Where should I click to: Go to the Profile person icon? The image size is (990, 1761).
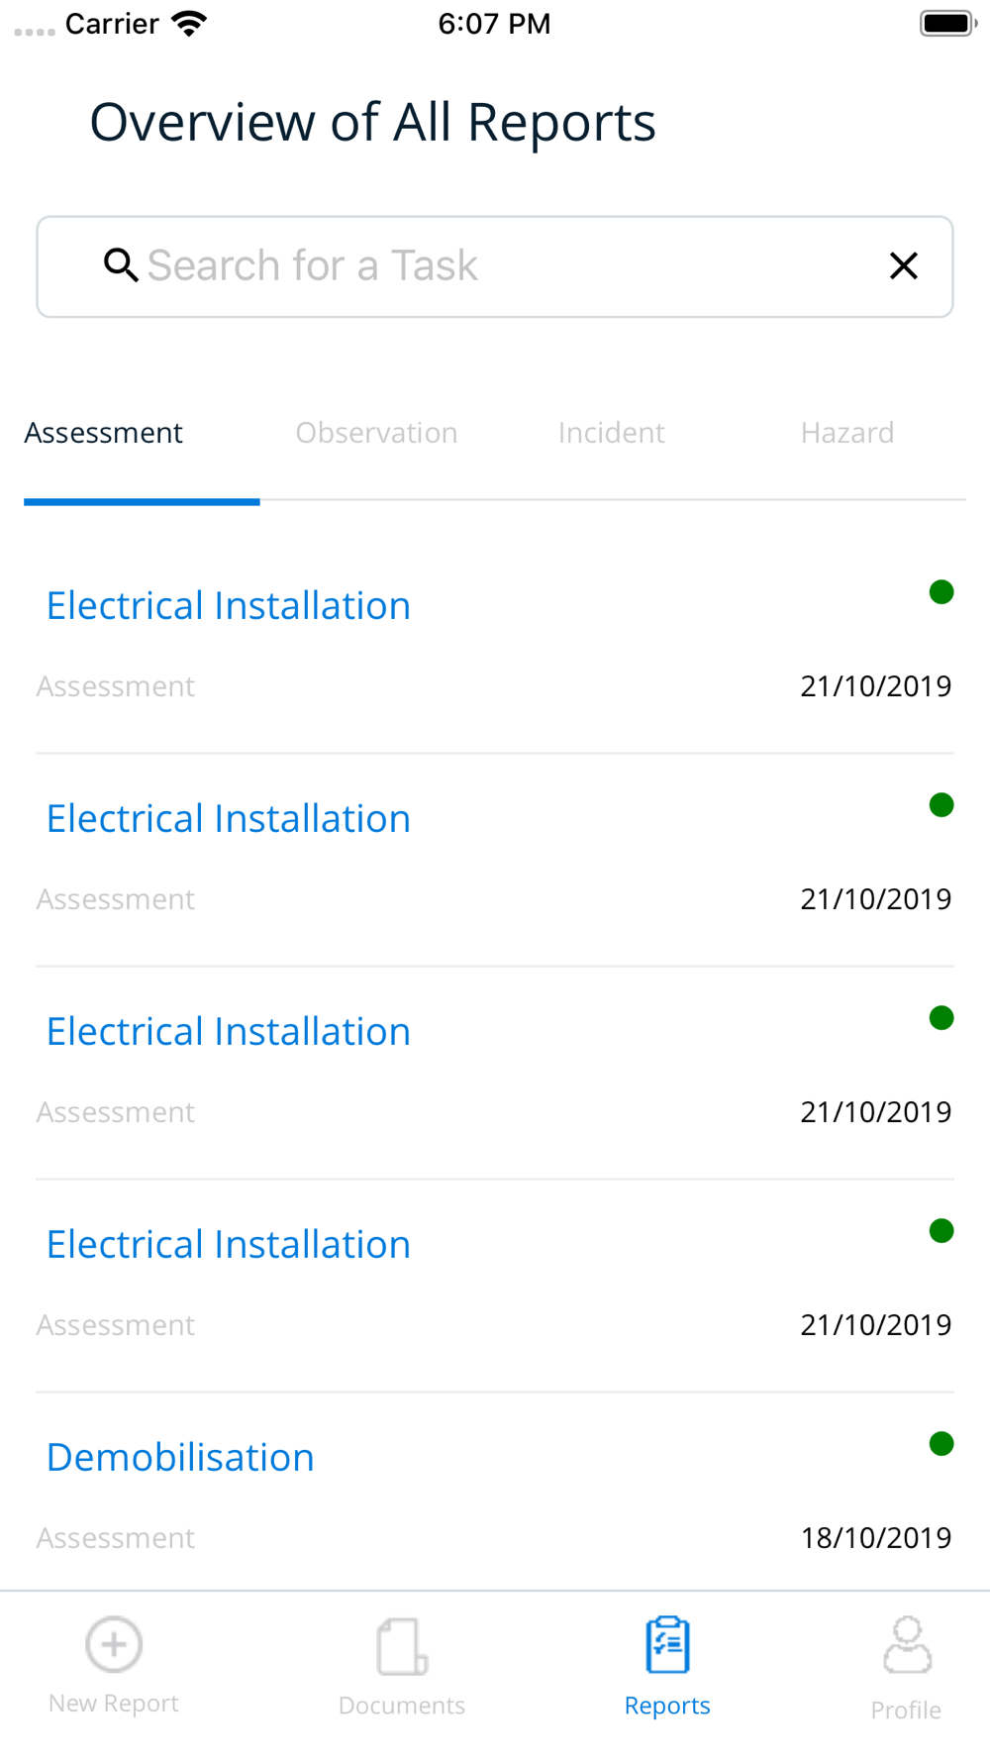coord(906,1645)
